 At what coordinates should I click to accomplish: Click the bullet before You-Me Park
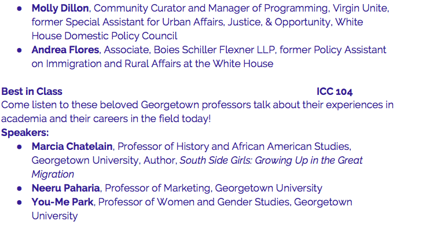(19, 203)
